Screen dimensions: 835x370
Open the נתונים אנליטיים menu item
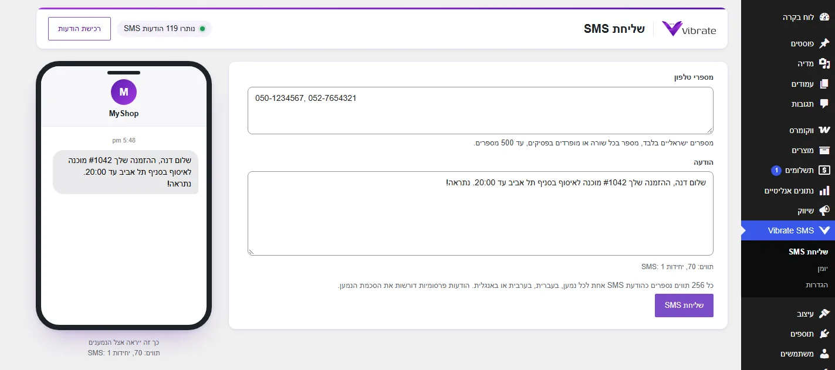pyautogui.click(x=789, y=191)
